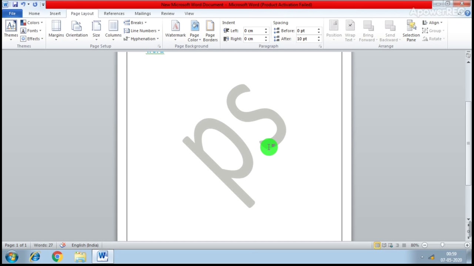Open the 80% zoom level dialog
474x266 pixels.
414,245
